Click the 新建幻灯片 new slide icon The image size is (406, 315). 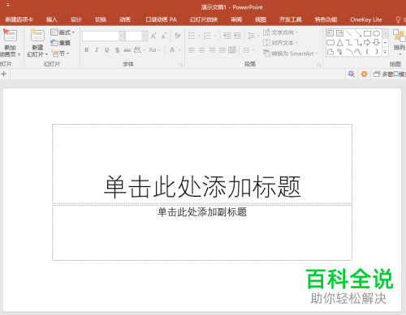pyautogui.click(x=37, y=36)
